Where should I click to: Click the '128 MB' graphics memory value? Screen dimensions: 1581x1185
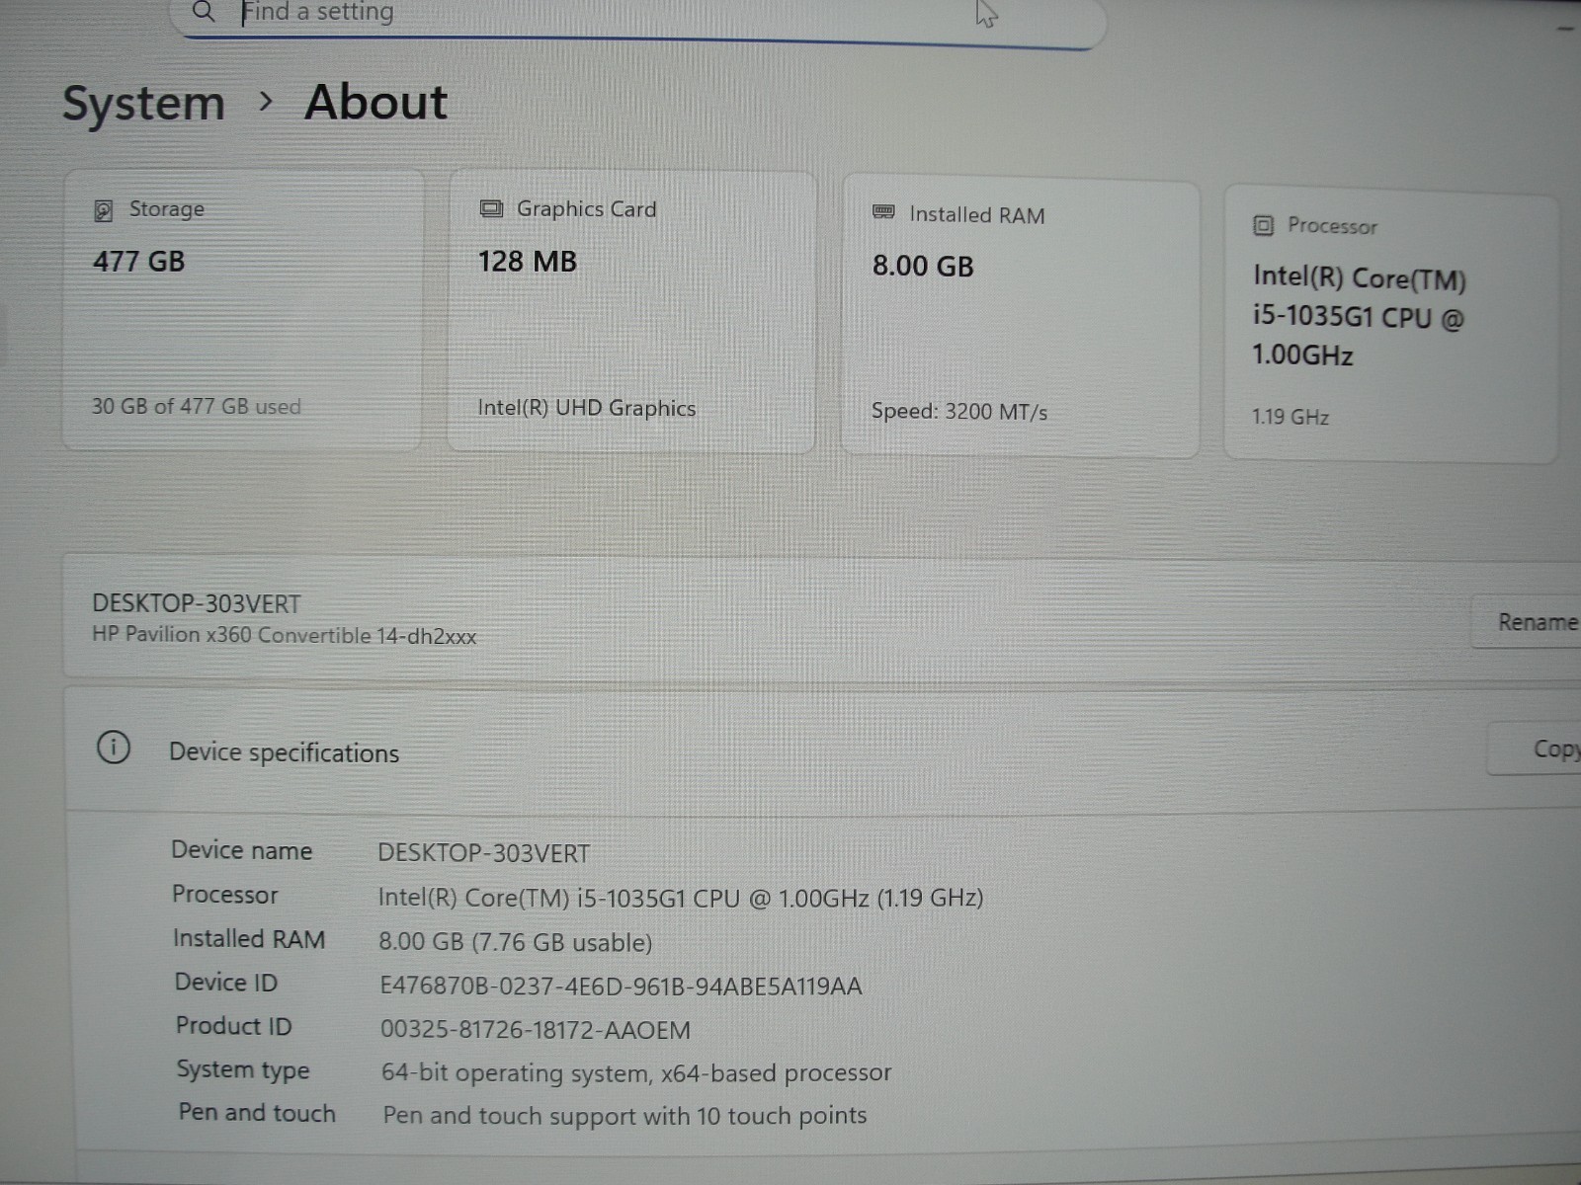pyautogui.click(x=528, y=262)
